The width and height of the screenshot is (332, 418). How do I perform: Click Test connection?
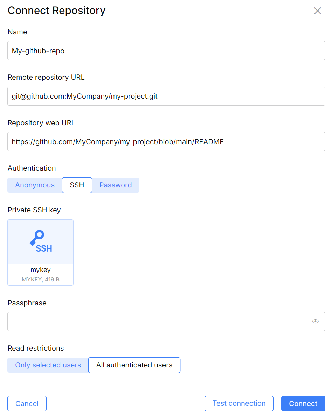[x=239, y=403]
